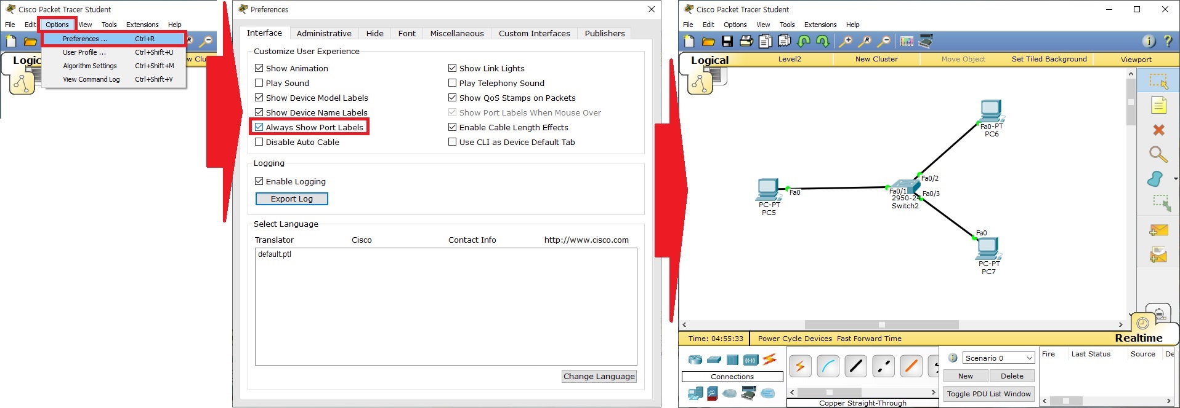Click the Save floppy disk icon
This screenshot has width=1180, height=408.
(727, 41)
